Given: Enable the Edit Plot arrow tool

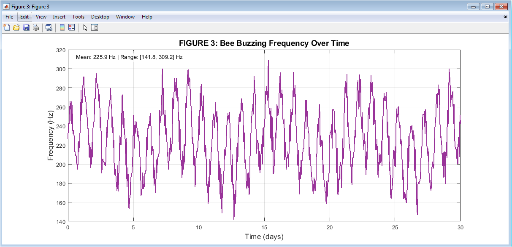Looking at the screenshot, I should click(85, 28).
